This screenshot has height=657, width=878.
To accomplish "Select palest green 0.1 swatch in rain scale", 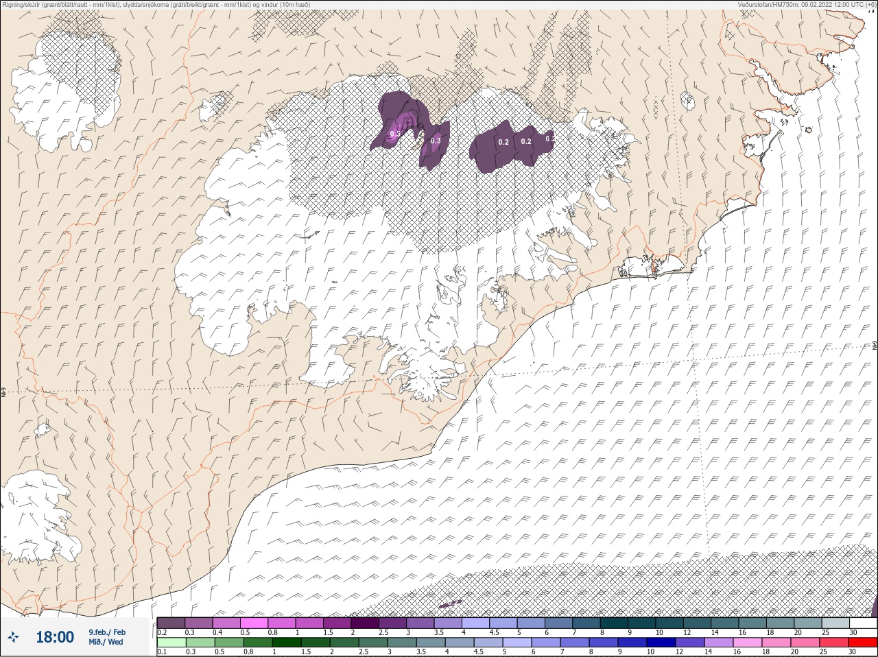I will (171, 643).
